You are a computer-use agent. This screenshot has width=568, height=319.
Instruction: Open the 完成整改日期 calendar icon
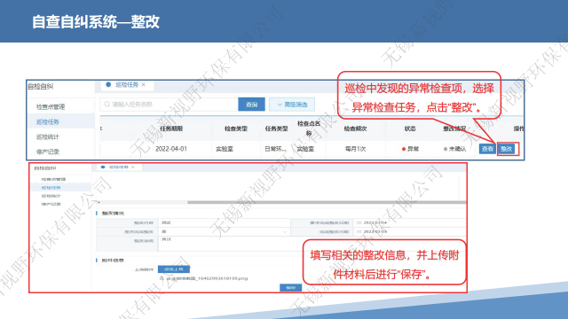(359, 232)
